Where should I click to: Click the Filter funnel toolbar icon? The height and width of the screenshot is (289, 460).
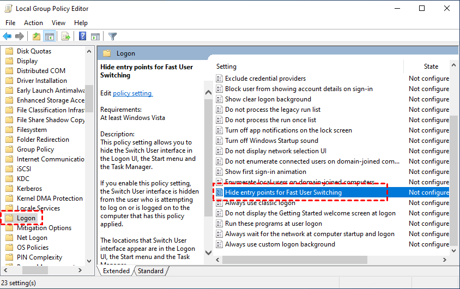click(x=112, y=37)
